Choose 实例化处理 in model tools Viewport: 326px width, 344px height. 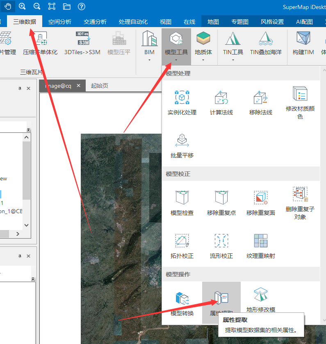click(182, 103)
